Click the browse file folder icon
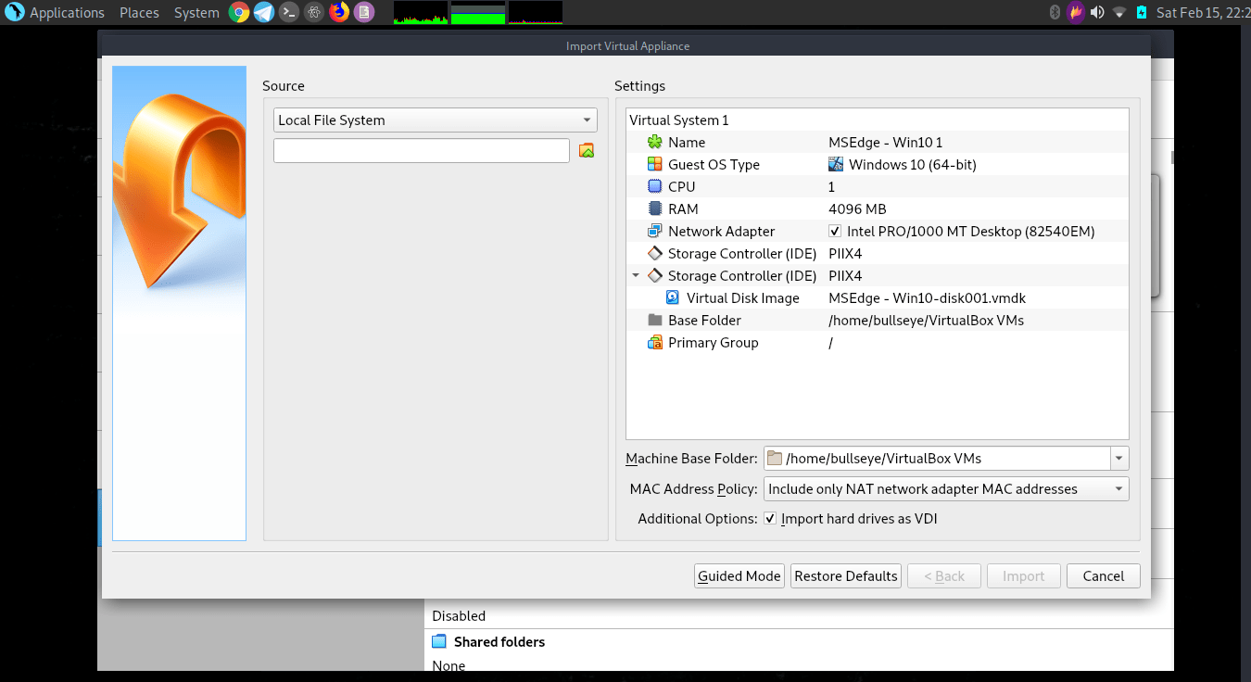 pyautogui.click(x=586, y=150)
